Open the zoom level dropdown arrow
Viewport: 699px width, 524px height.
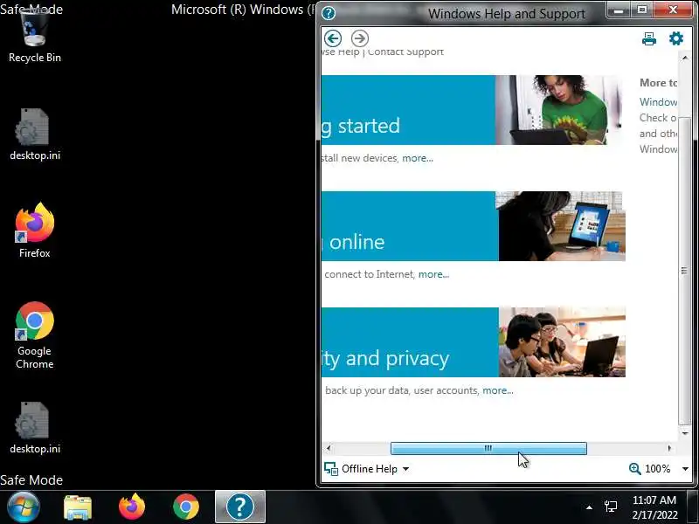[x=685, y=469]
